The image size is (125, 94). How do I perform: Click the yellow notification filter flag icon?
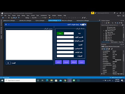(x=93, y=13)
